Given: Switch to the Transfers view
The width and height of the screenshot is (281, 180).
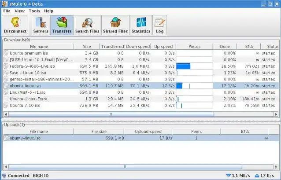Looking at the screenshot, I should 62,25.
